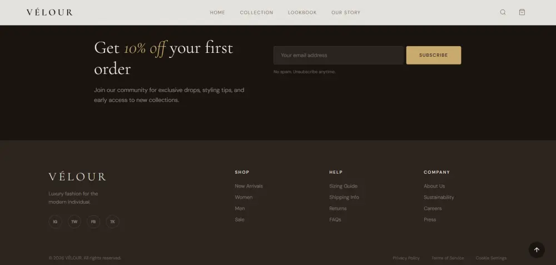Click the TW social icon
This screenshot has width=556, height=265.
click(x=75, y=222)
